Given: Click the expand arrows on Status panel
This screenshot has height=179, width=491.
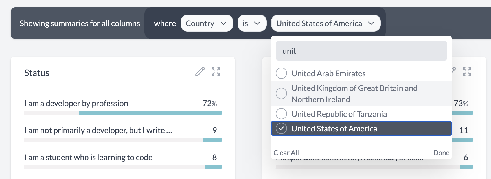Looking at the screenshot, I should point(216,72).
